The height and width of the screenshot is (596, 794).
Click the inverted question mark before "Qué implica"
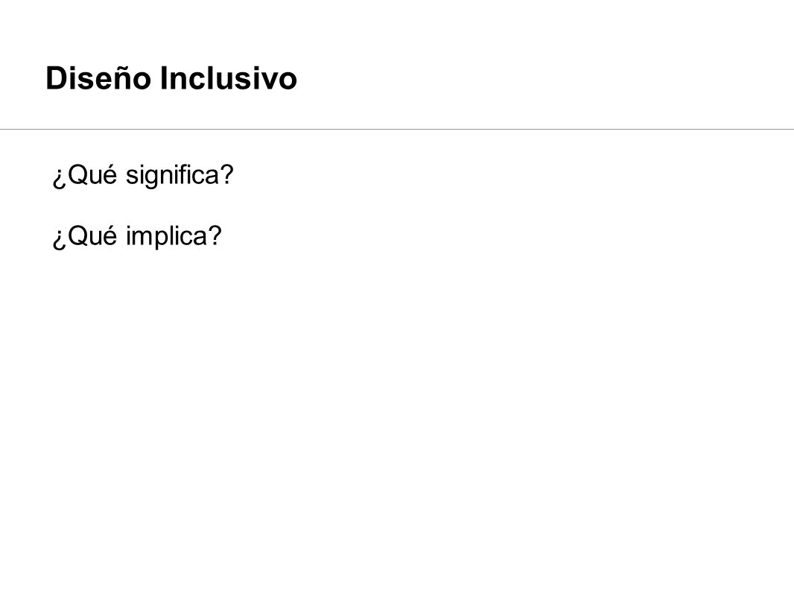coord(59,239)
